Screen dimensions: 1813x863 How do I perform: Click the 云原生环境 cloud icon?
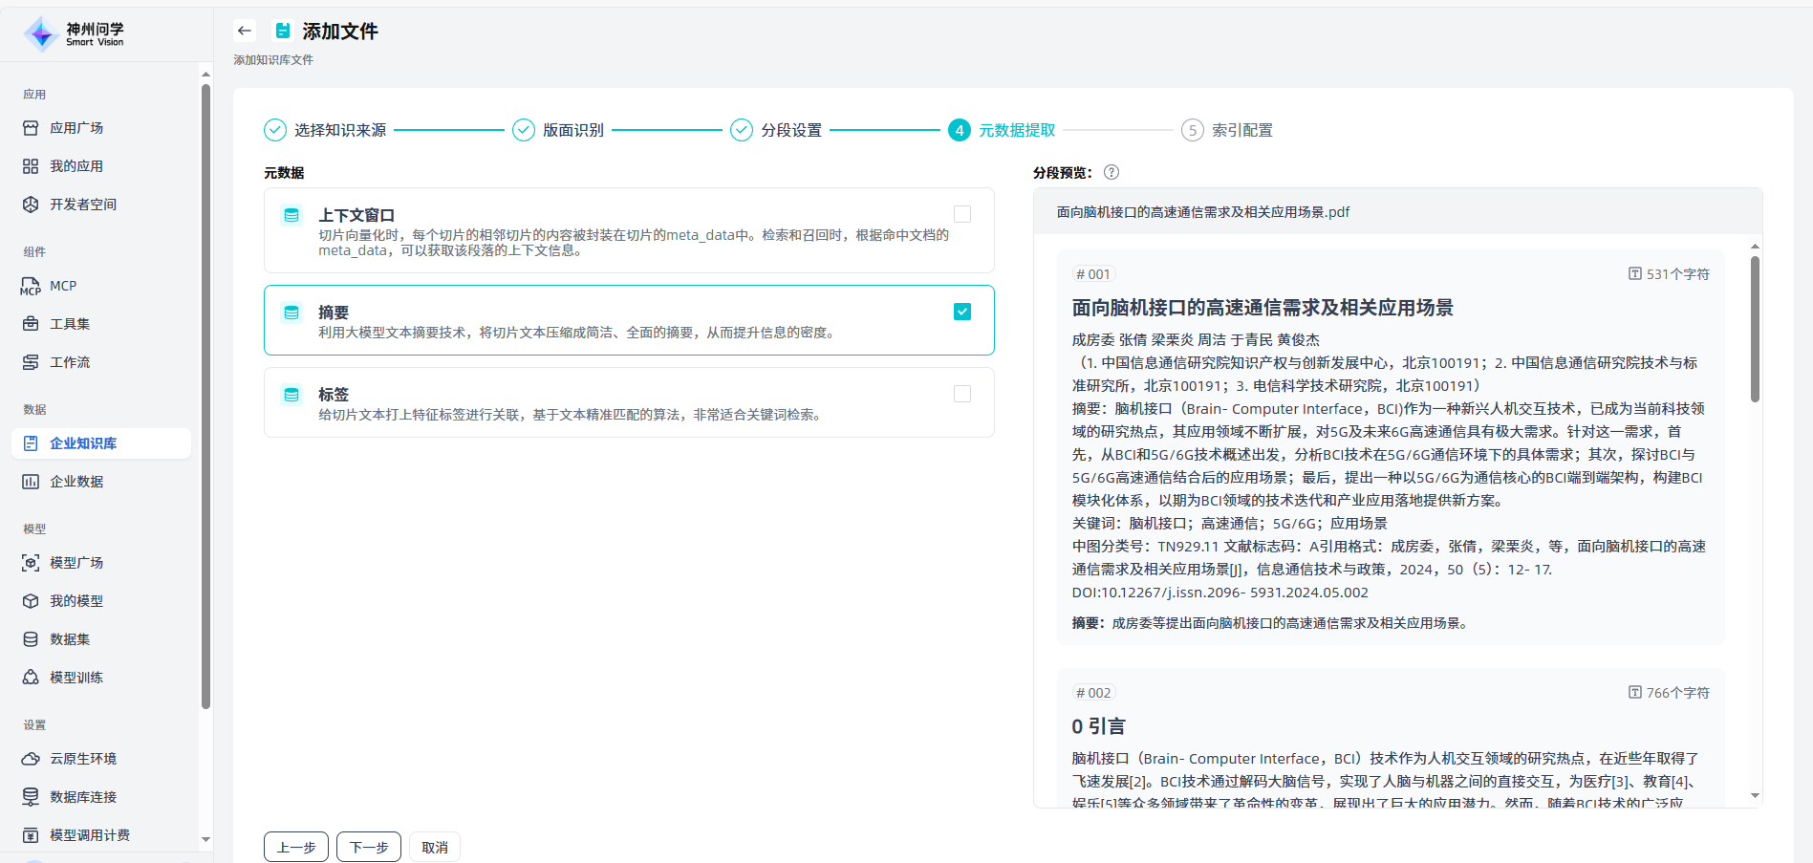pyautogui.click(x=31, y=759)
